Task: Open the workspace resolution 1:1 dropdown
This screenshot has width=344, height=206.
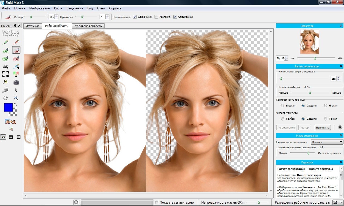Action: pos(338,203)
